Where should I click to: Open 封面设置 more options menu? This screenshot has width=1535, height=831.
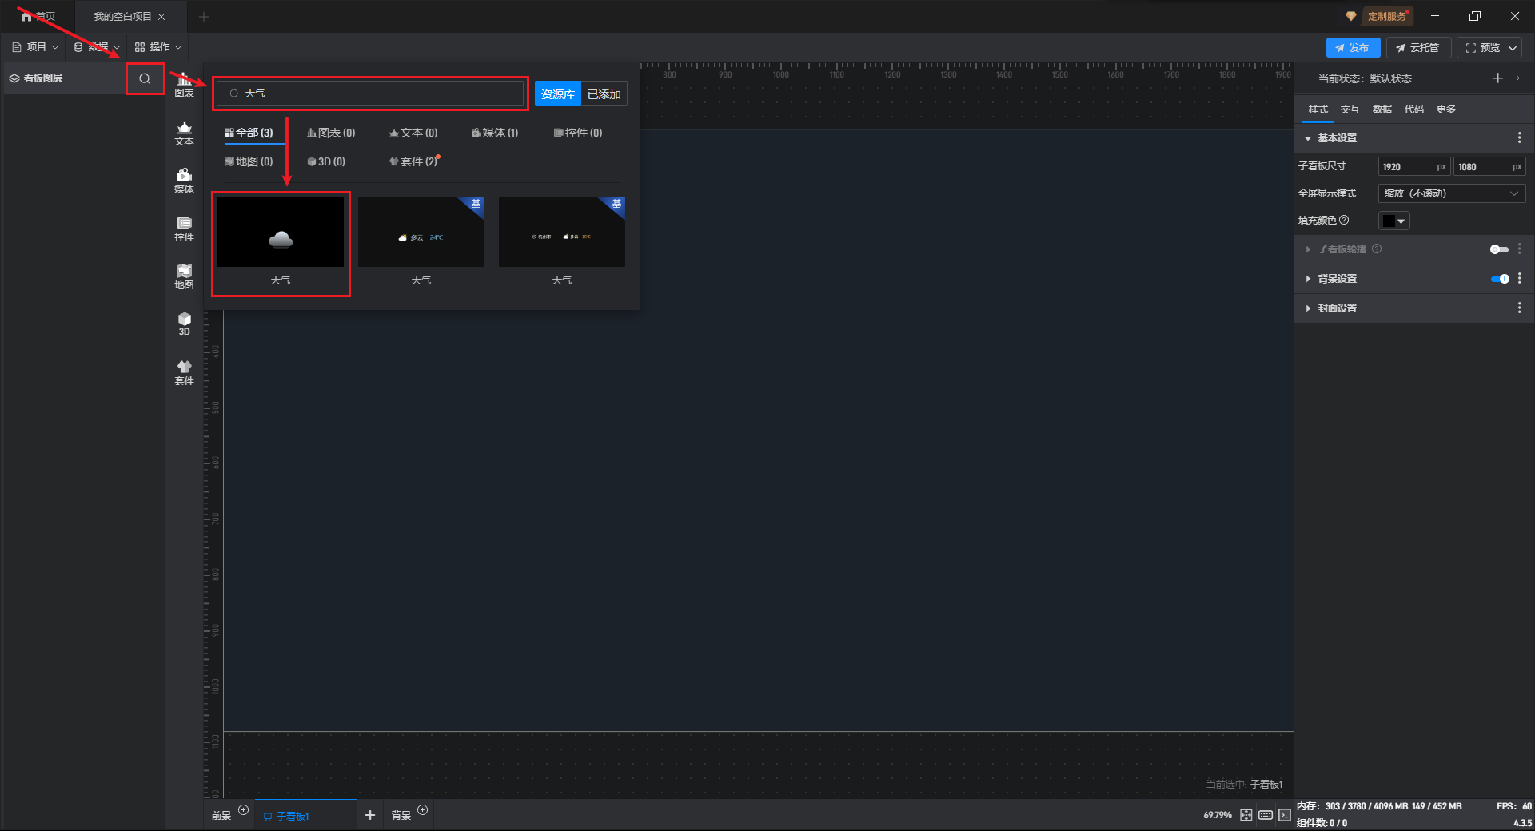[1519, 308]
